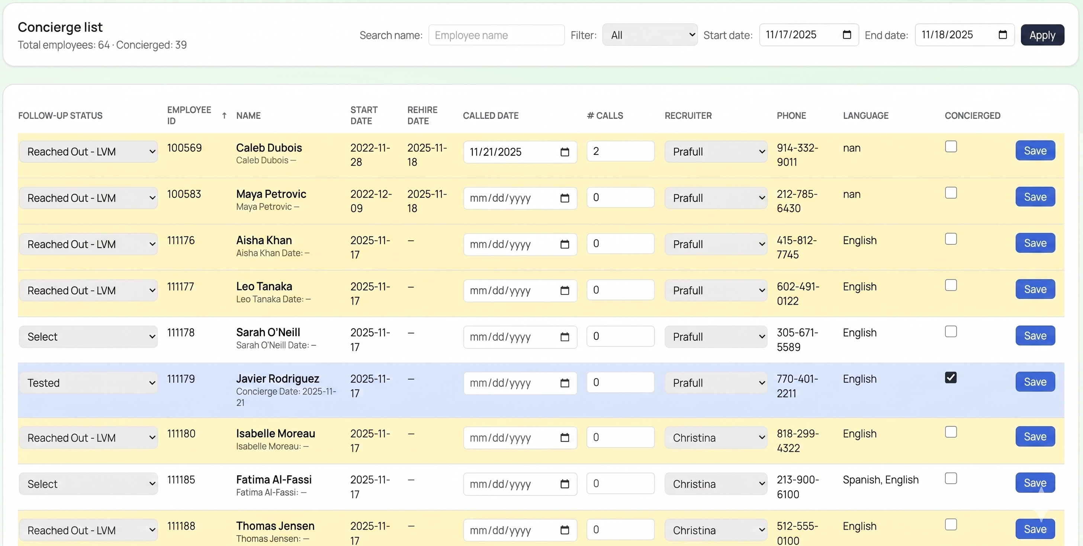Check Concierged box for Thomas Jensen
1083x546 pixels.
[951, 524]
